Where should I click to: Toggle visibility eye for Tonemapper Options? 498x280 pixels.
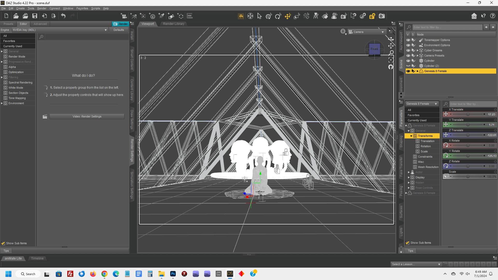(408, 40)
